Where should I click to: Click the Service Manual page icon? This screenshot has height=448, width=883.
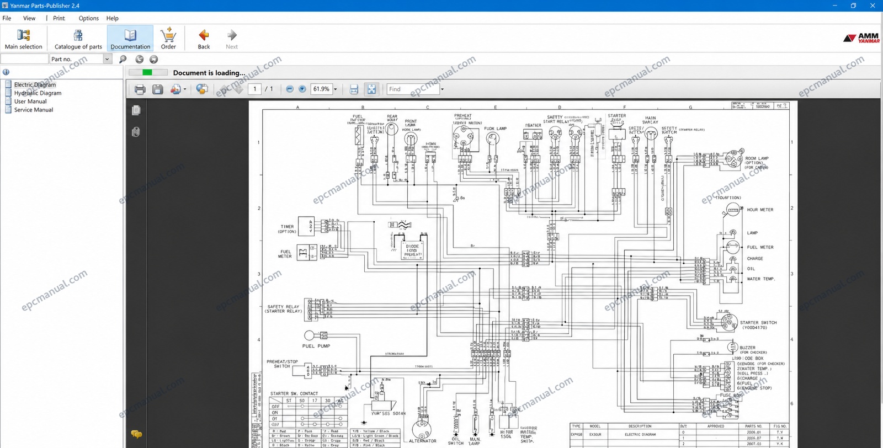tap(8, 109)
